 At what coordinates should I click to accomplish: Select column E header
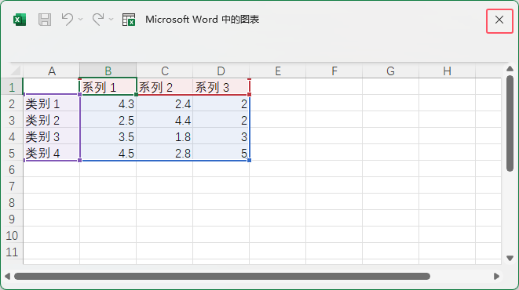pyautogui.click(x=278, y=71)
